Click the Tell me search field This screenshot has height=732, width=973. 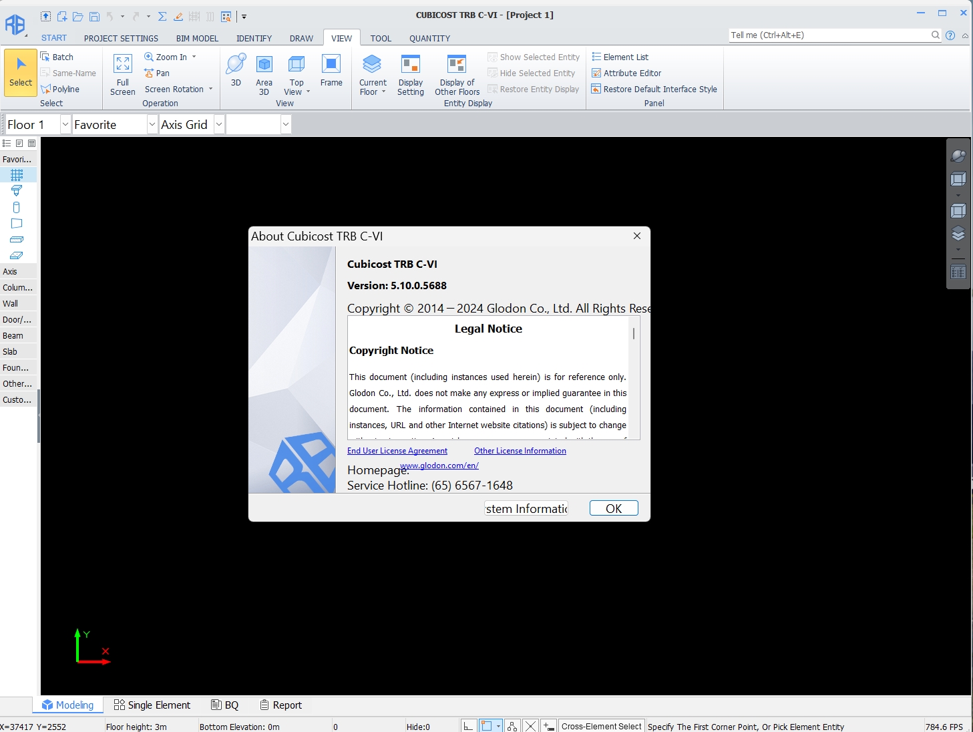[x=829, y=35]
